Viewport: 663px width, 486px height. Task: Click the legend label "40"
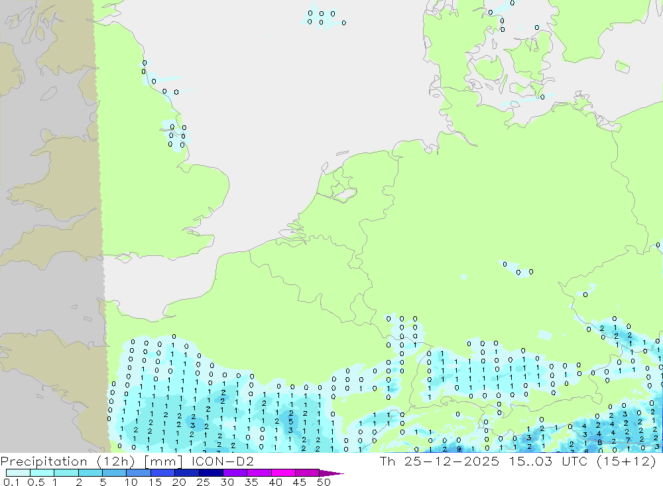275,482
